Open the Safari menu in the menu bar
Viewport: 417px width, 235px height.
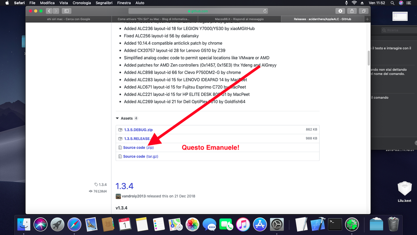(x=19, y=3)
